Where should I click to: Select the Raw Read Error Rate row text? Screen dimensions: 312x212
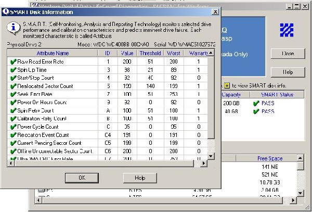pyautogui.click(x=41, y=62)
